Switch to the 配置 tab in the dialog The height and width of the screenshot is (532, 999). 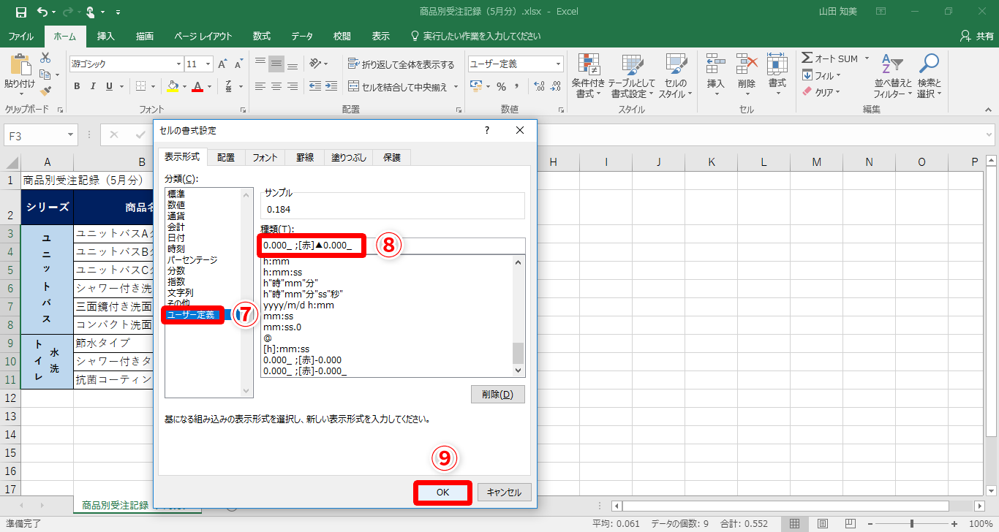point(226,157)
